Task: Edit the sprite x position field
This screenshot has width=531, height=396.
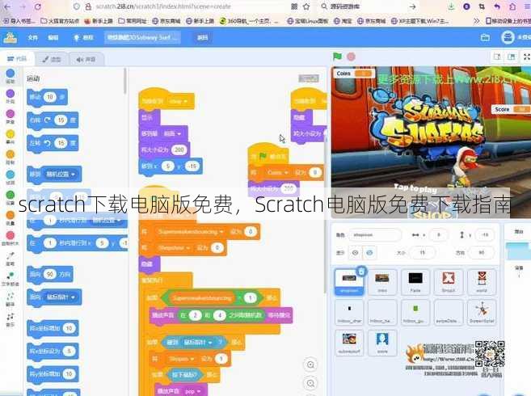Action: (x=439, y=234)
